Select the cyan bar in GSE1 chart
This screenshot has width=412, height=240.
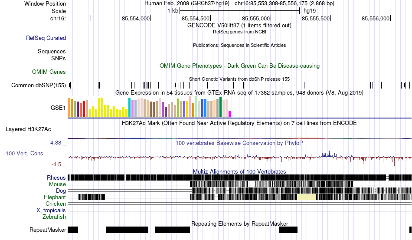[x=129, y=108]
